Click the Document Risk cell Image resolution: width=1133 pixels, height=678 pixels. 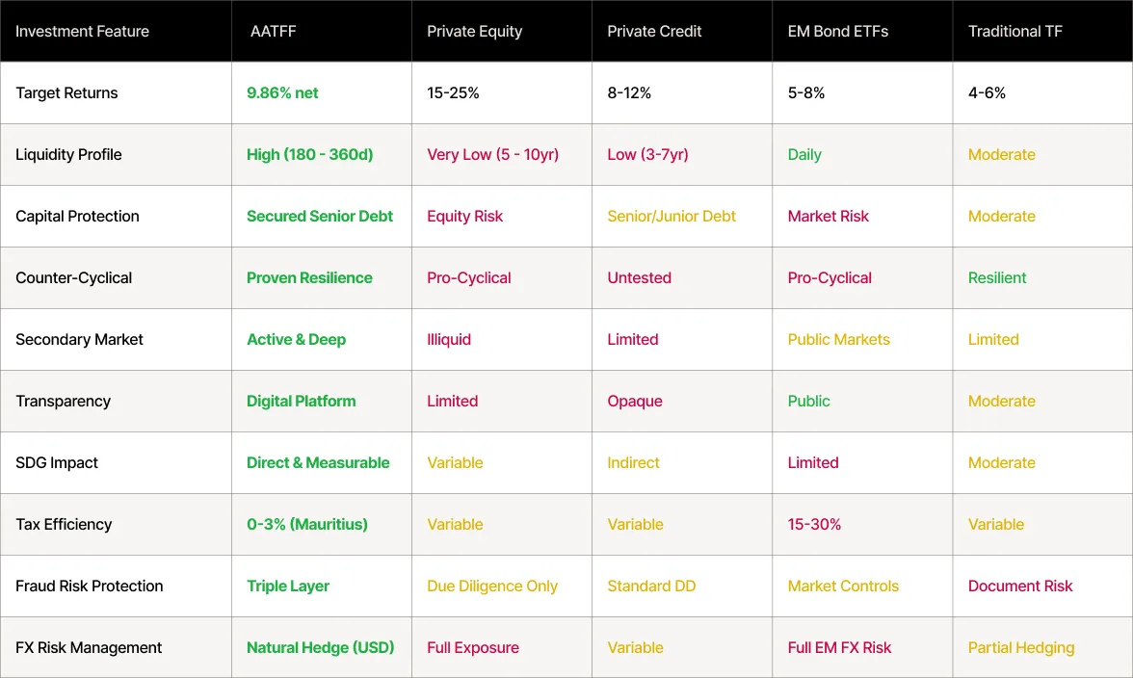pos(1020,586)
